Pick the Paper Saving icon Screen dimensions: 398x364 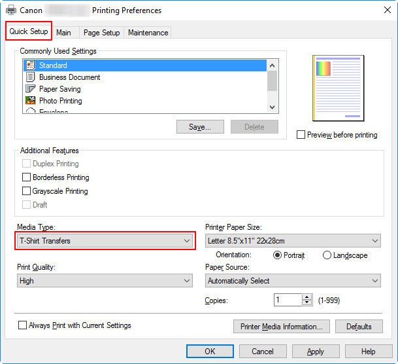[x=29, y=89]
